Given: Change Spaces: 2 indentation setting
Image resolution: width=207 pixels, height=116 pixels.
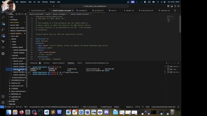Looking at the screenshot, I should [130, 107].
